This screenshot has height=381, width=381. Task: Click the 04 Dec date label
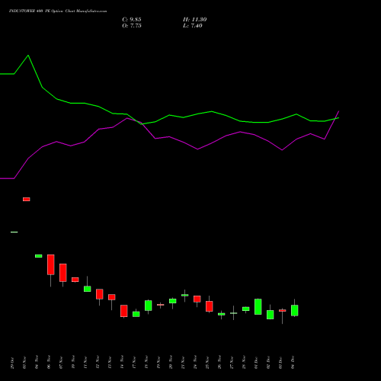click(293, 363)
